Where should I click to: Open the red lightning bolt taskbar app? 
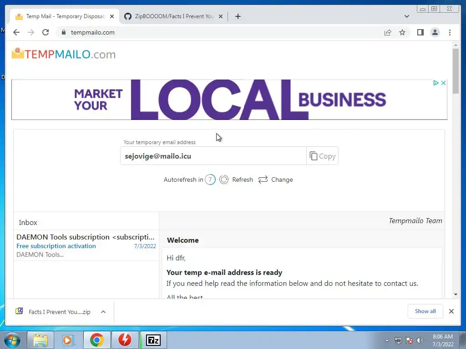[x=125, y=340]
